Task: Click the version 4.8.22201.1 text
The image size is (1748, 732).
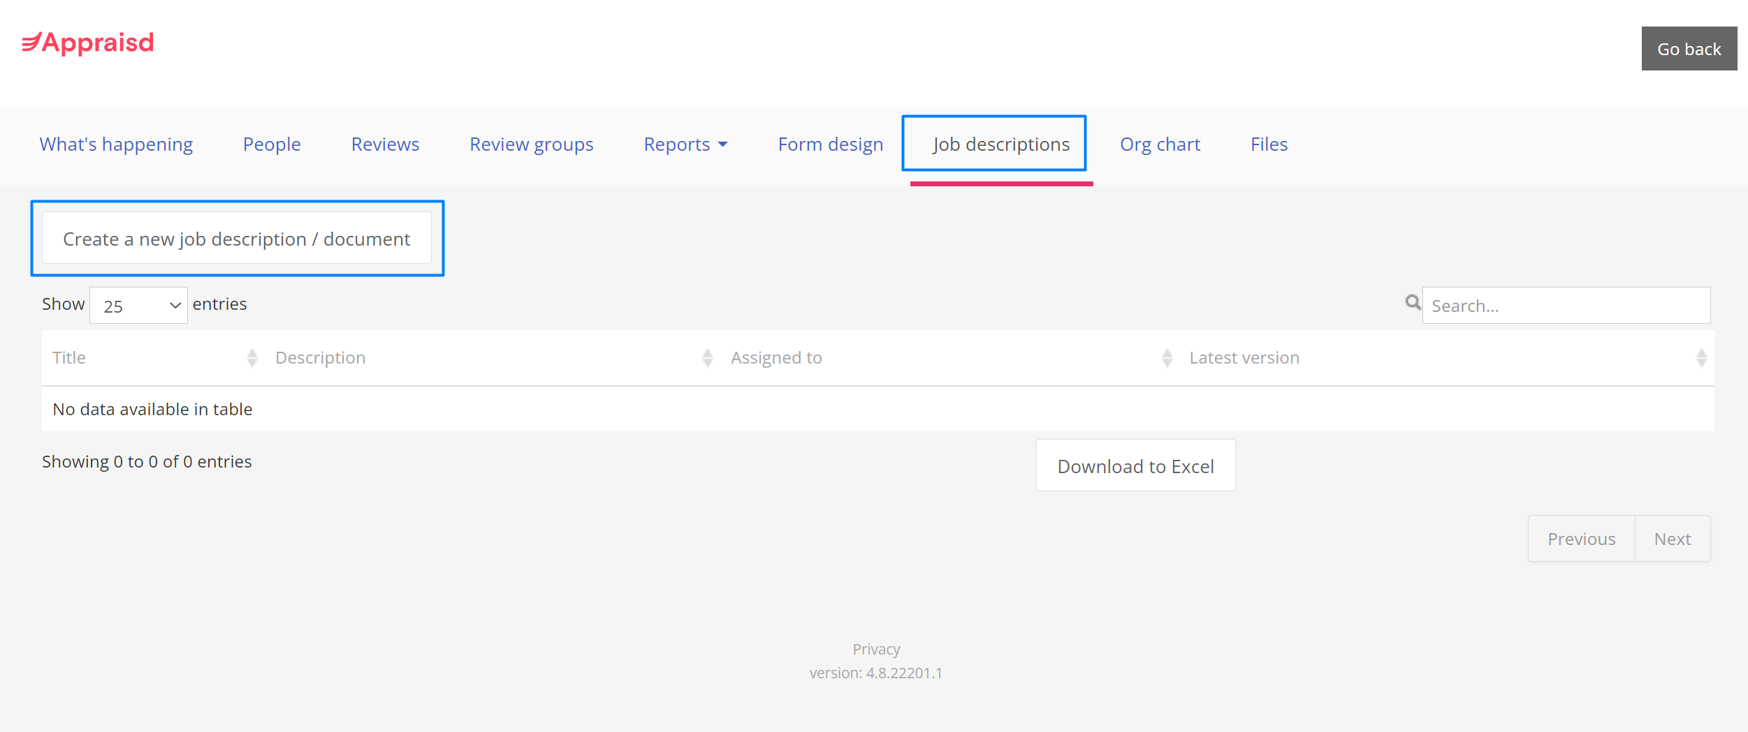Action: pos(876,673)
